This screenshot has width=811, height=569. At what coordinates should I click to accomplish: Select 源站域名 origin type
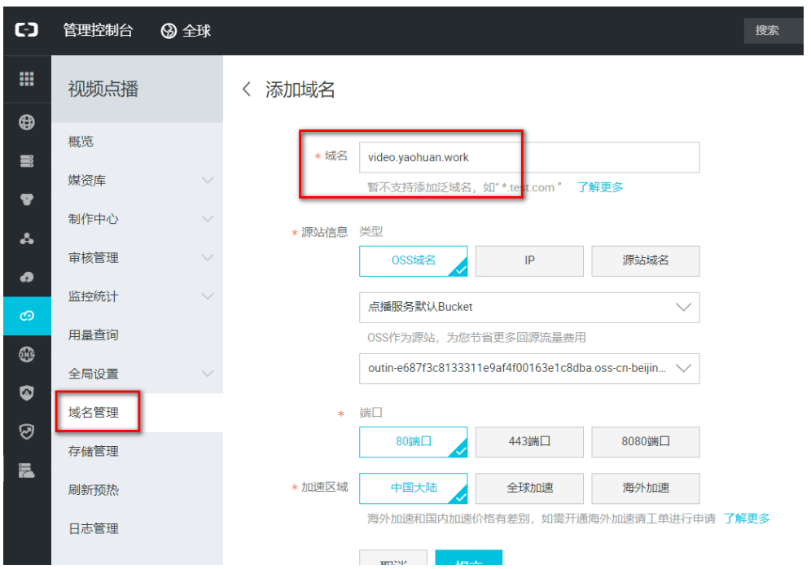point(646,260)
